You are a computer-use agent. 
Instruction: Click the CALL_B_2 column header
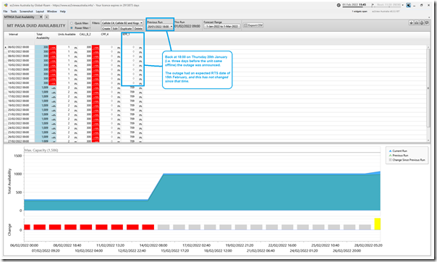85,34
